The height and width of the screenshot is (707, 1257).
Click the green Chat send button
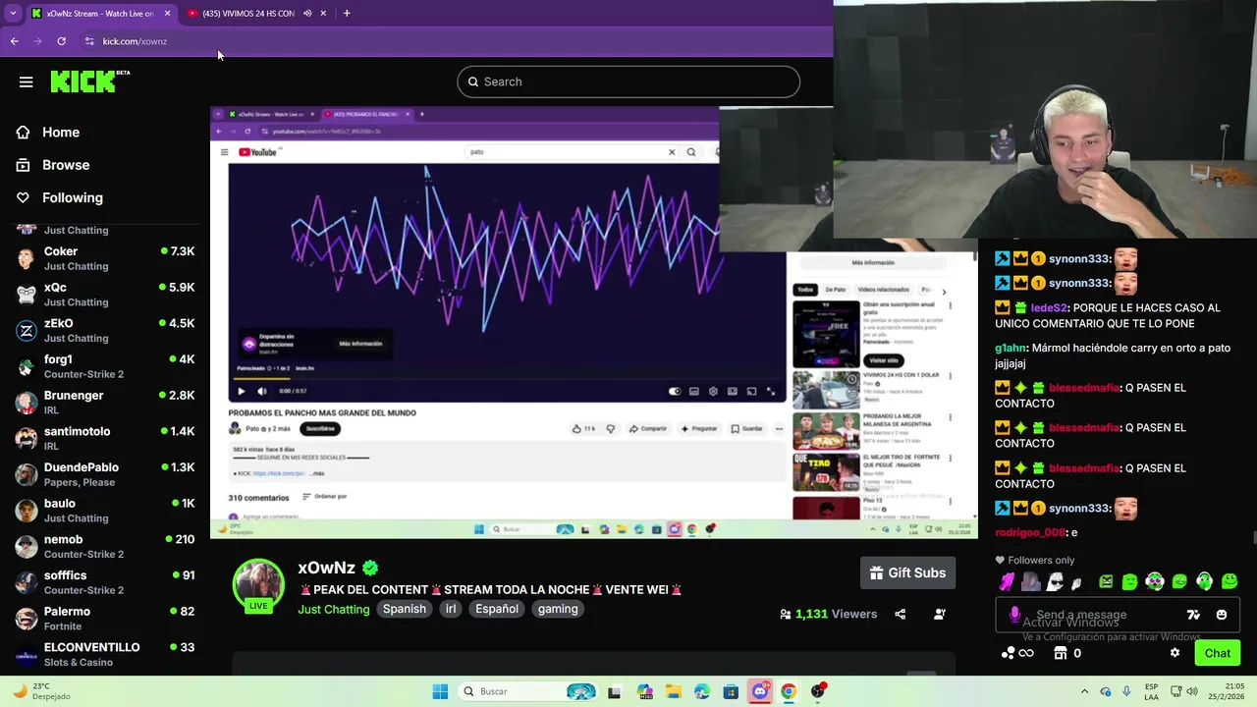(x=1217, y=653)
